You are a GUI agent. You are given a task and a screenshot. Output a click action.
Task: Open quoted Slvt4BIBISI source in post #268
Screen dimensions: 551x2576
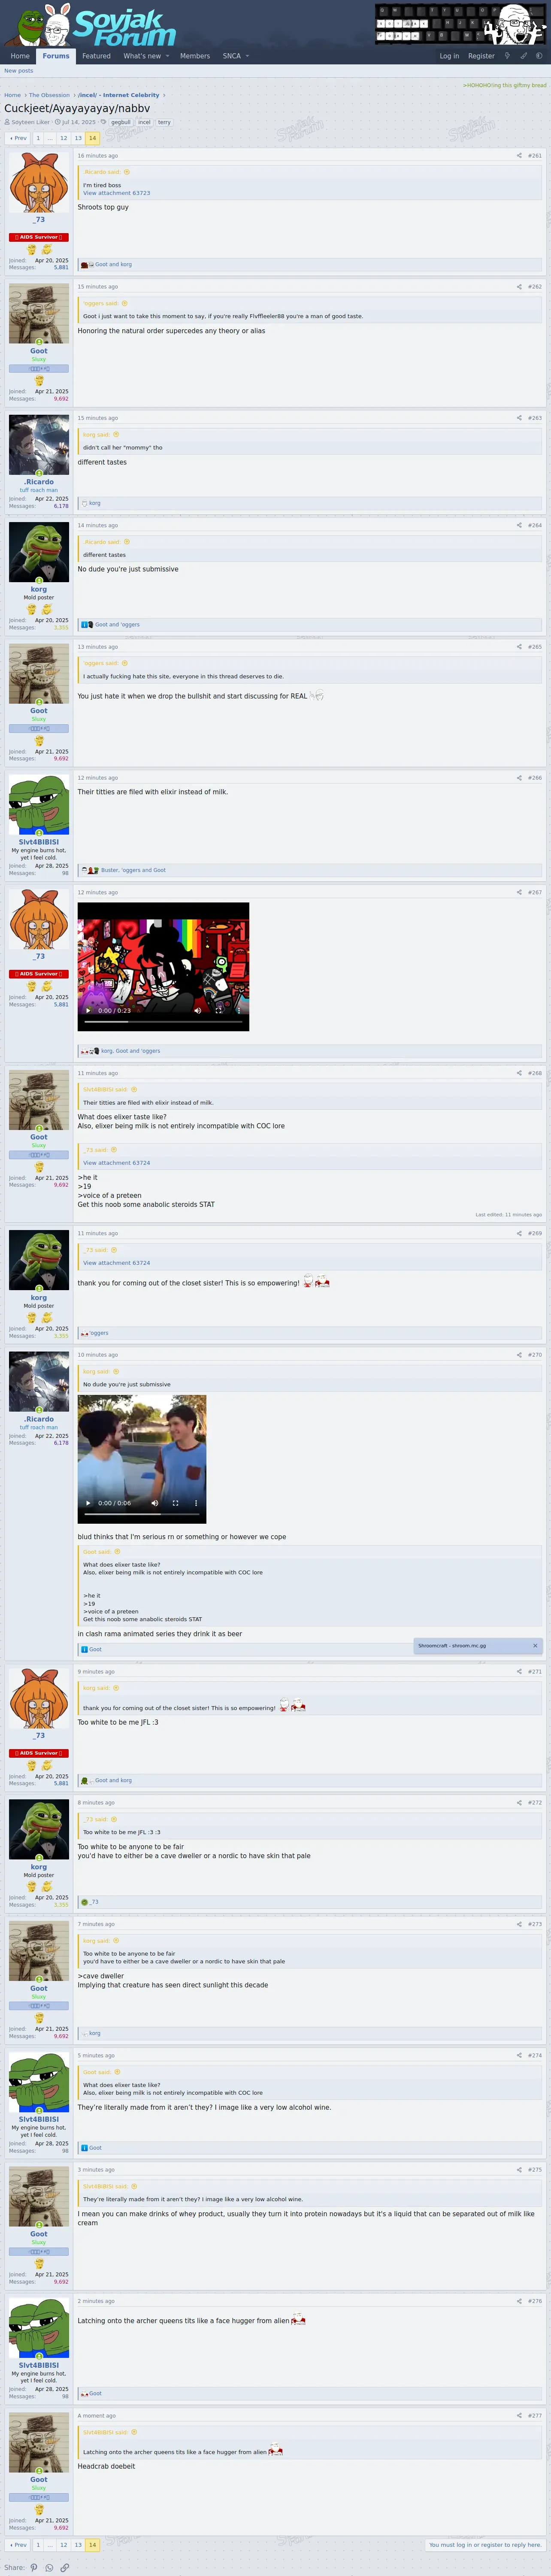pyautogui.click(x=134, y=1090)
